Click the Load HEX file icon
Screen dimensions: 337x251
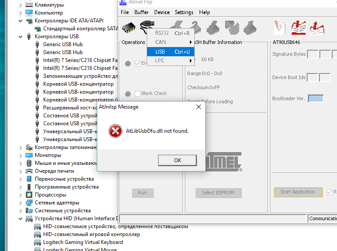(299, 28)
